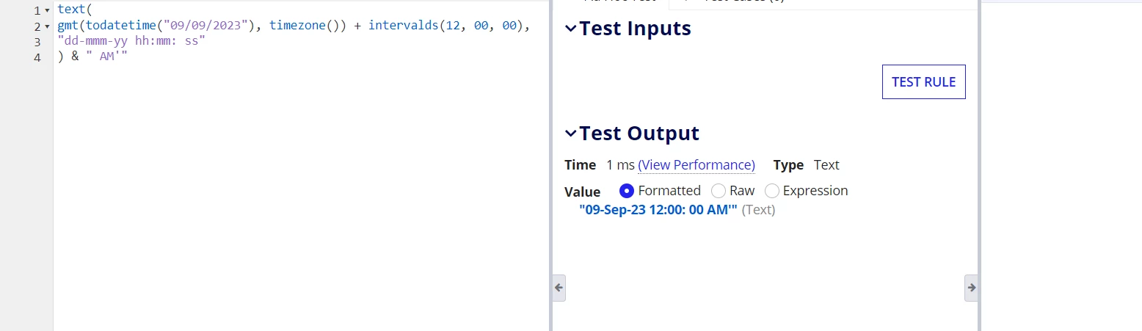The width and height of the screenshot is (1142, 331).
Task: Select the Raw value radio button
Action: coord(718,191)
